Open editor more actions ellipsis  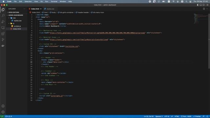(207, 9)
